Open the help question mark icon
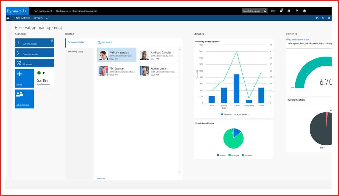Screen dimensions: 339x196 pyautogui.click(x=297, y=11)
